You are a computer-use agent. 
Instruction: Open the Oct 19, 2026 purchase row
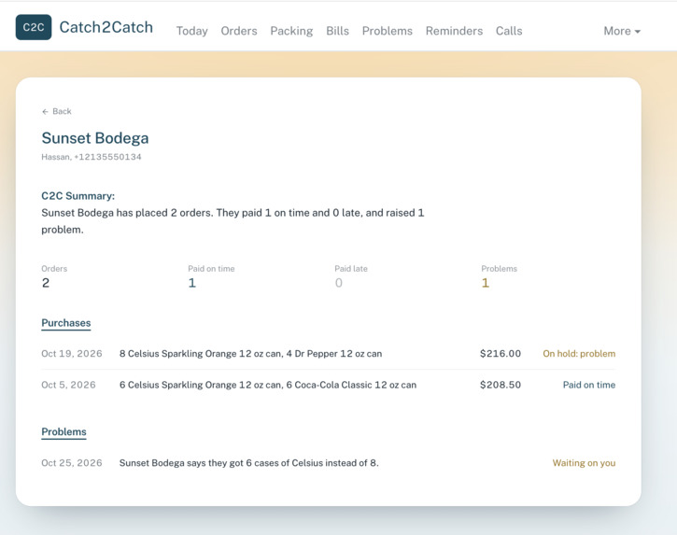click(x=329, y=354)
